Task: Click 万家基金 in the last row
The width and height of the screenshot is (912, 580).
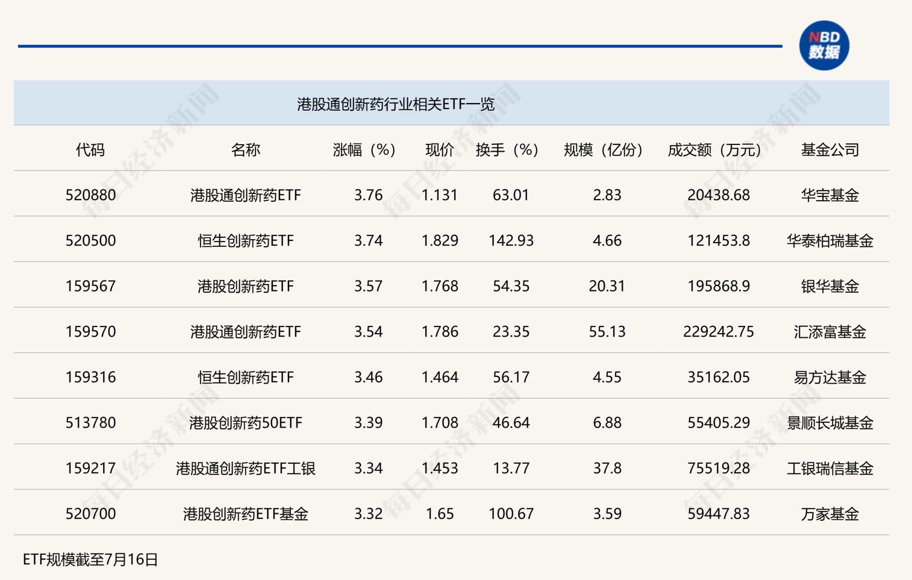Action: point(830,514)
